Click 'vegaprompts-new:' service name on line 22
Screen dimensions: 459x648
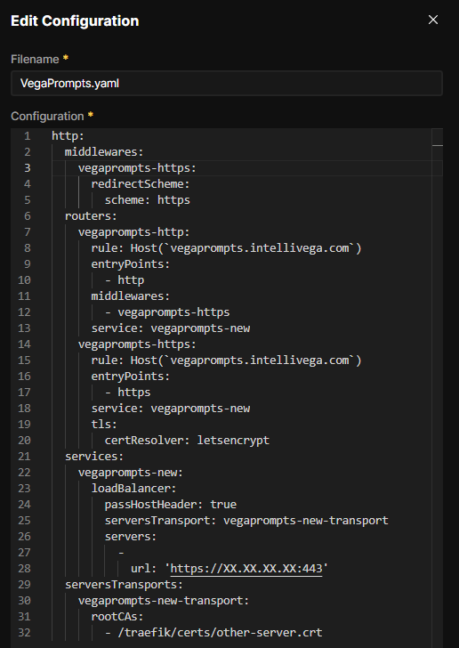pyautogui.click(x=131, y=473)
